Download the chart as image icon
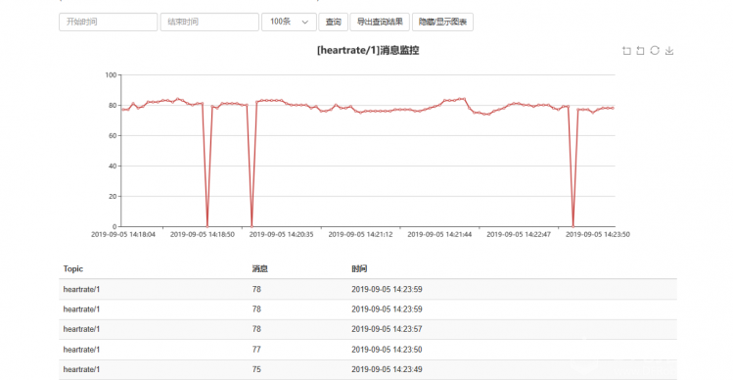733x380 pixels. [x=669, y=51]
